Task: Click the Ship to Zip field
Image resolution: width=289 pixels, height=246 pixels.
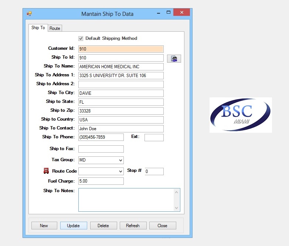Action: click(x=121, y=111)
